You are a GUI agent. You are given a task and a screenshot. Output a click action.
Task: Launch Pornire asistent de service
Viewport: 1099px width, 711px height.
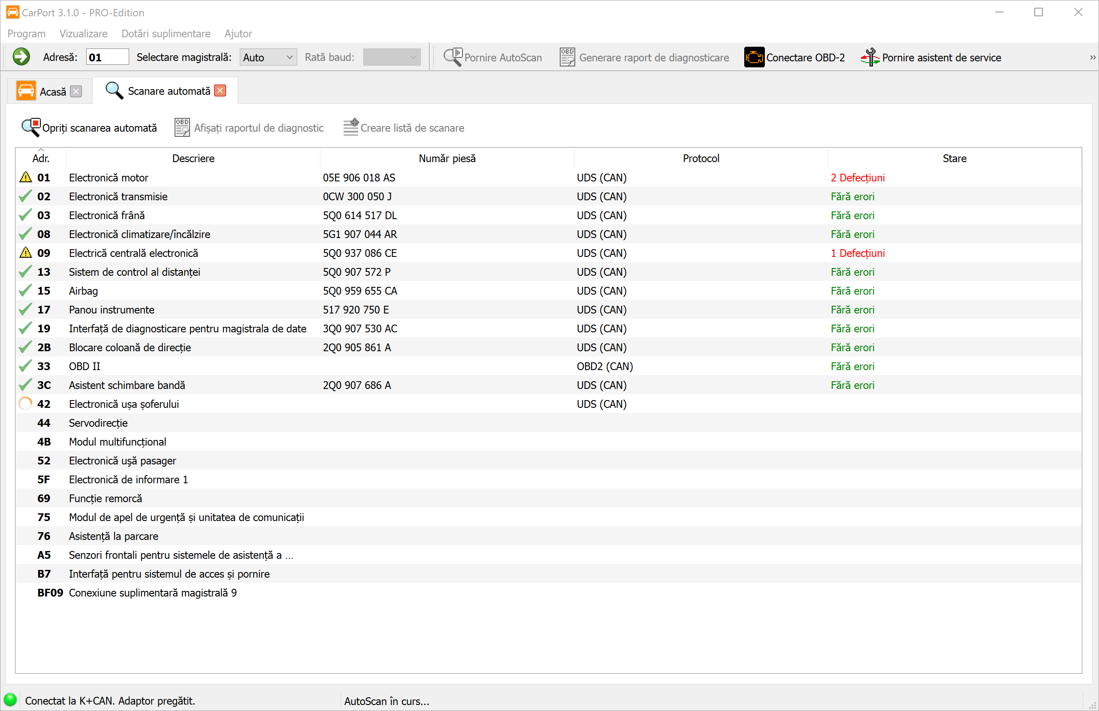(x=870, y=57)
